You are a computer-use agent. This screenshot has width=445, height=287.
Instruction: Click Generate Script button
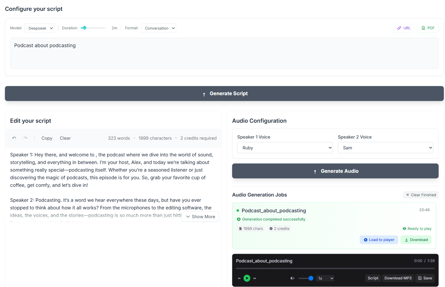click(224, 93)
